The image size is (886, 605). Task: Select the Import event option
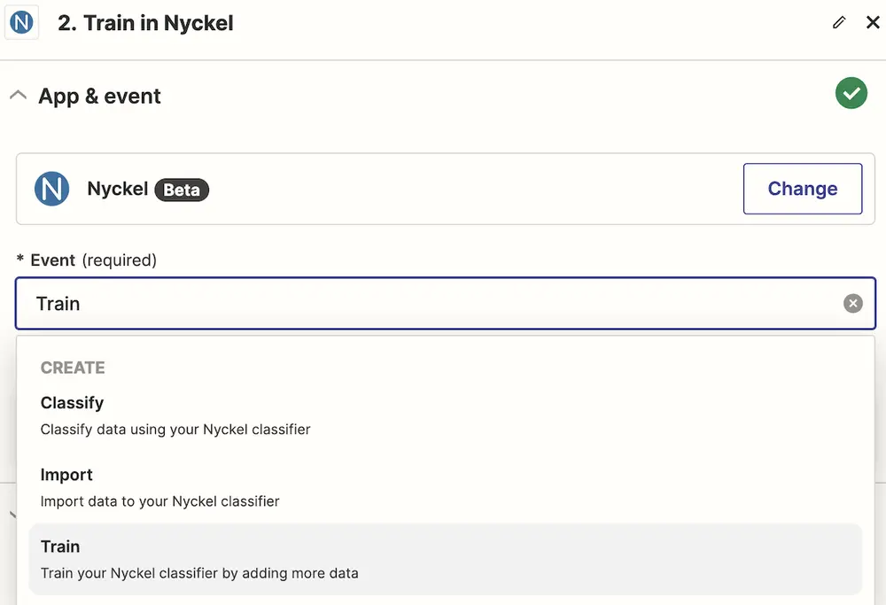coord(446,487)
